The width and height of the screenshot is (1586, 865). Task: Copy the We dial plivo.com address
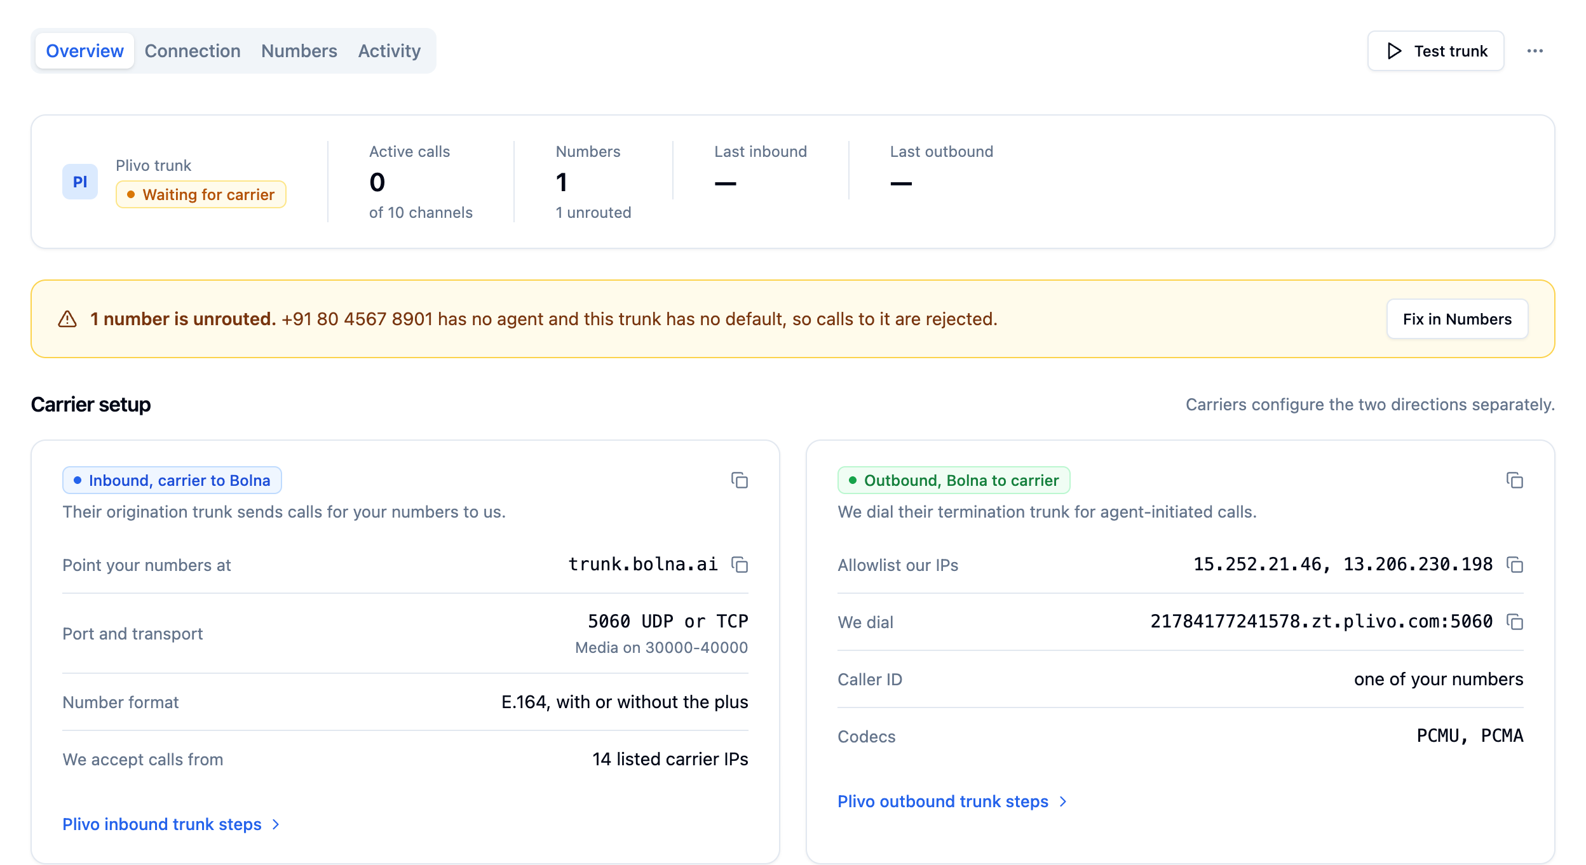(1514, 622)
